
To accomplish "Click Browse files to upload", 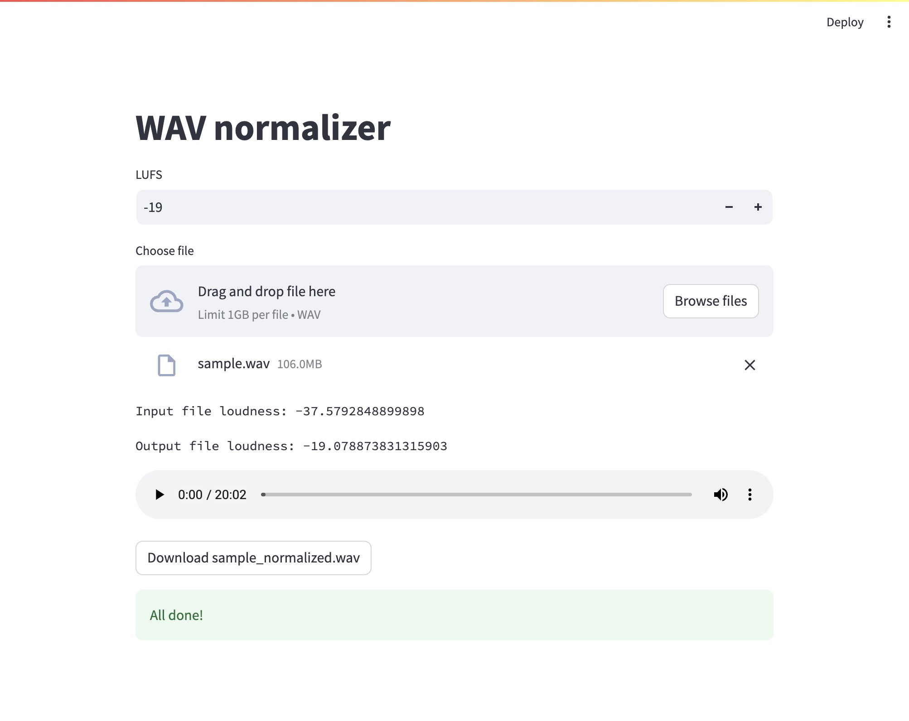I will click(x=711, y=301).
